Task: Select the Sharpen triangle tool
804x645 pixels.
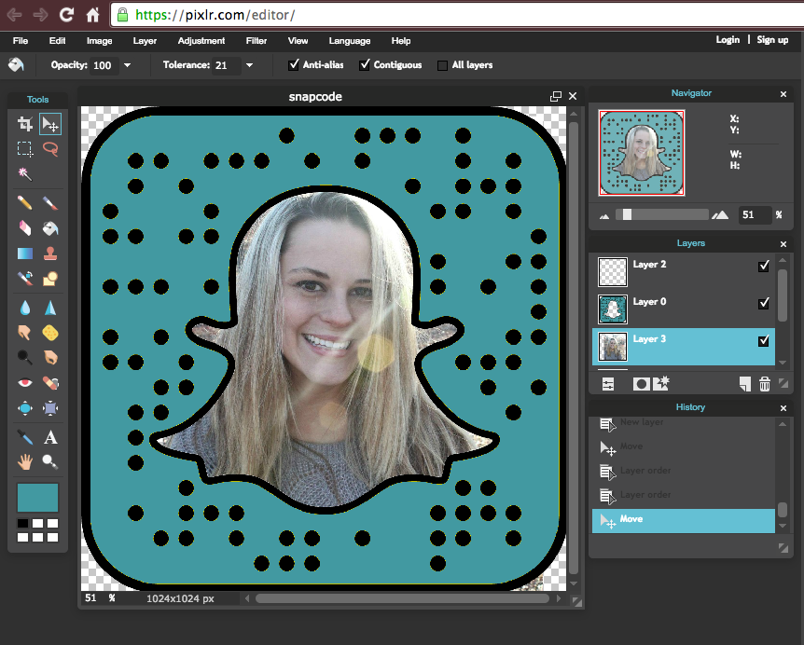Action: point(50,308)
